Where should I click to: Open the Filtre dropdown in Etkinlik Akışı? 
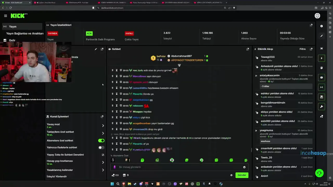point(303,49)
